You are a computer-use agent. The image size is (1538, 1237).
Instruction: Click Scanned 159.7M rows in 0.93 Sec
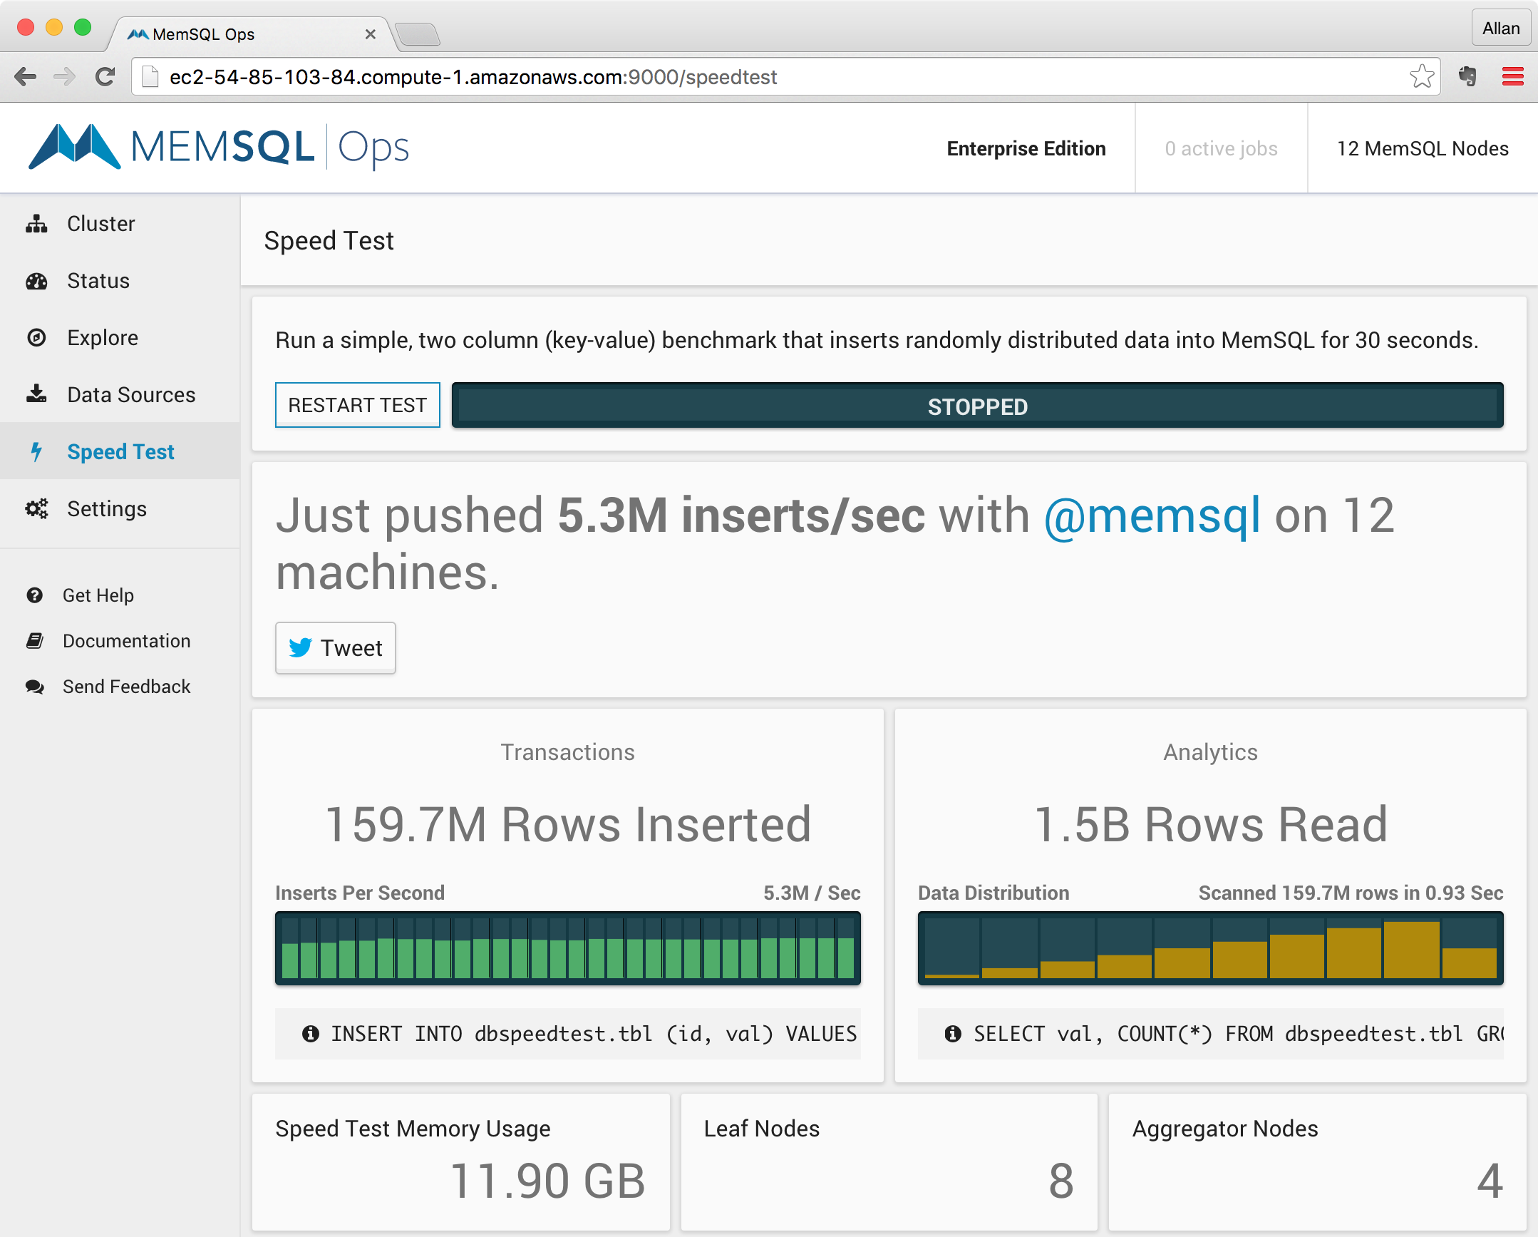tap(1351, 892)
